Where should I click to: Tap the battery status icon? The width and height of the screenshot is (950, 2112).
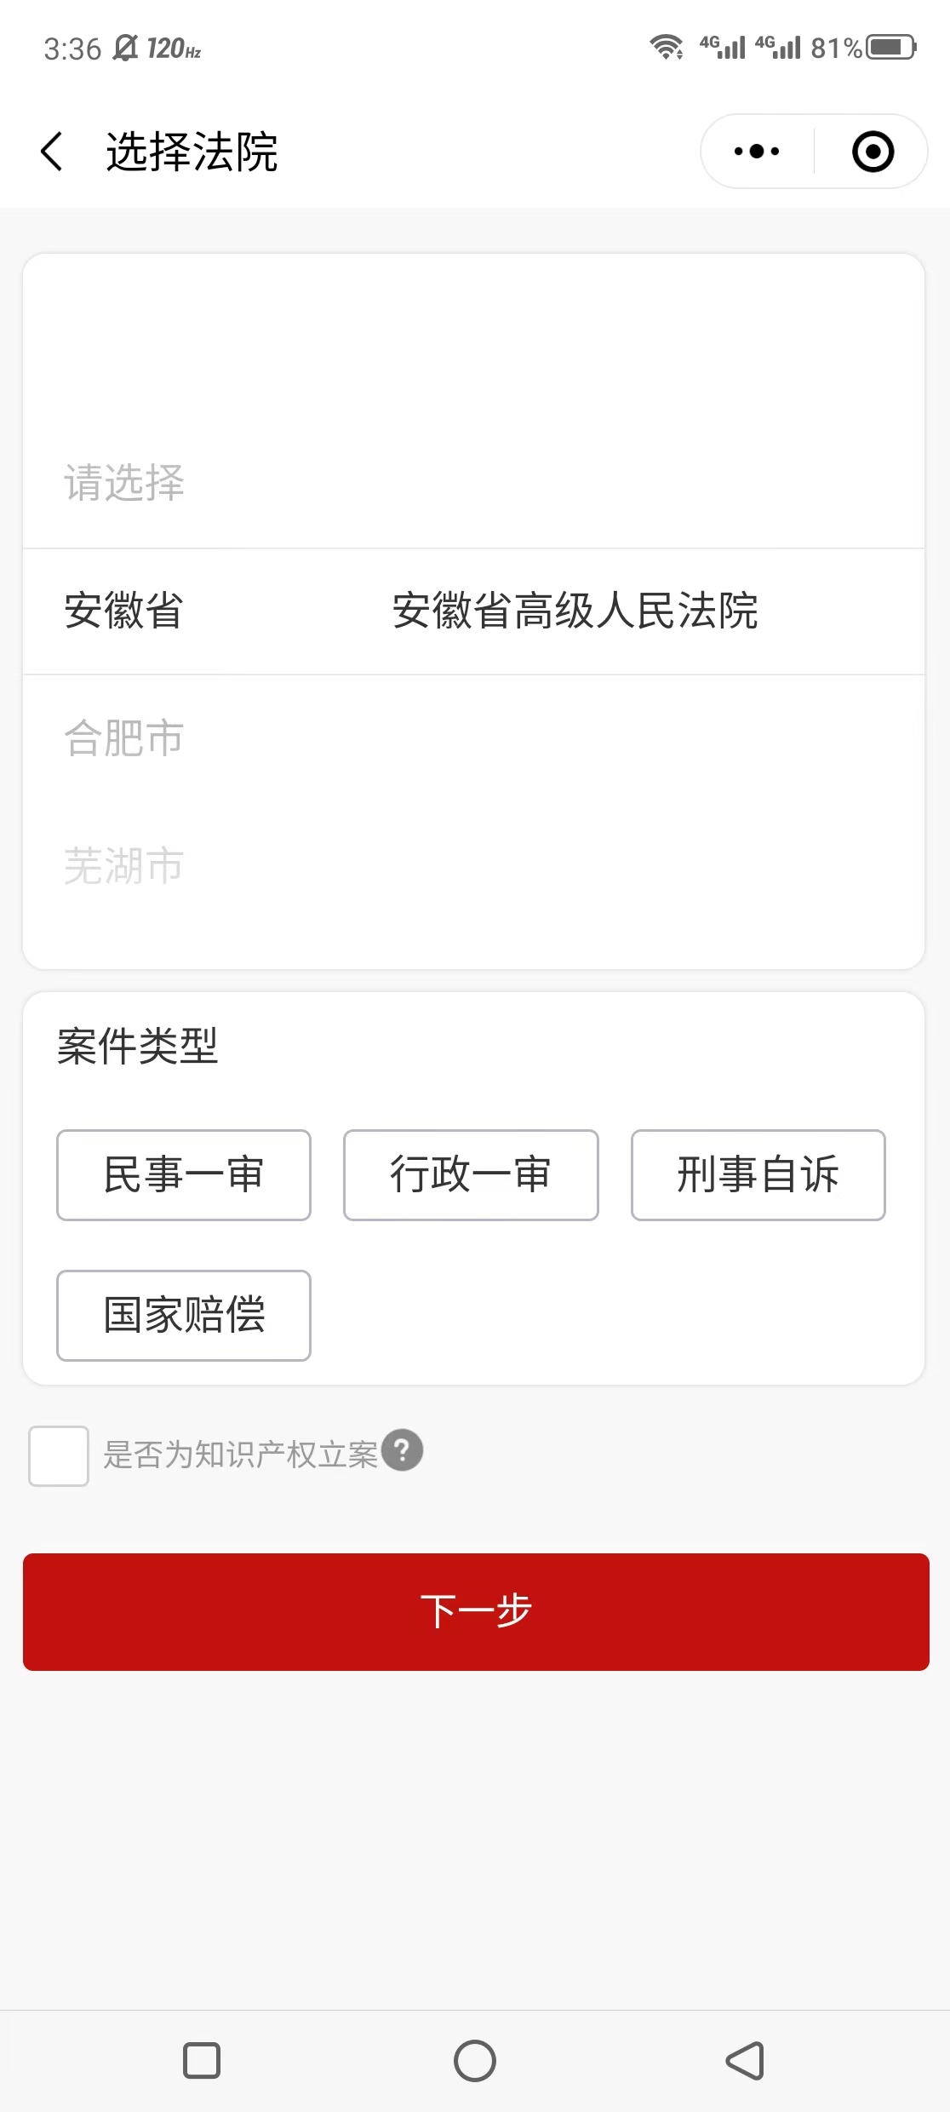pos(890,47)
